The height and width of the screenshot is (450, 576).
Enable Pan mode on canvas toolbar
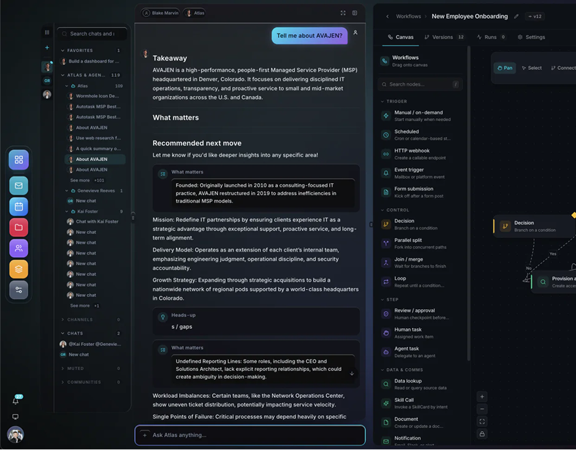click(x=505, y=68)
